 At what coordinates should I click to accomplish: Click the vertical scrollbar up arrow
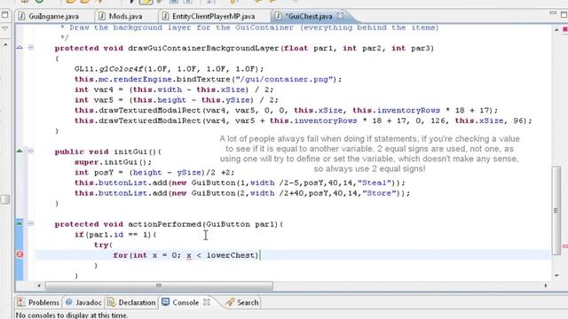[556, 29]
